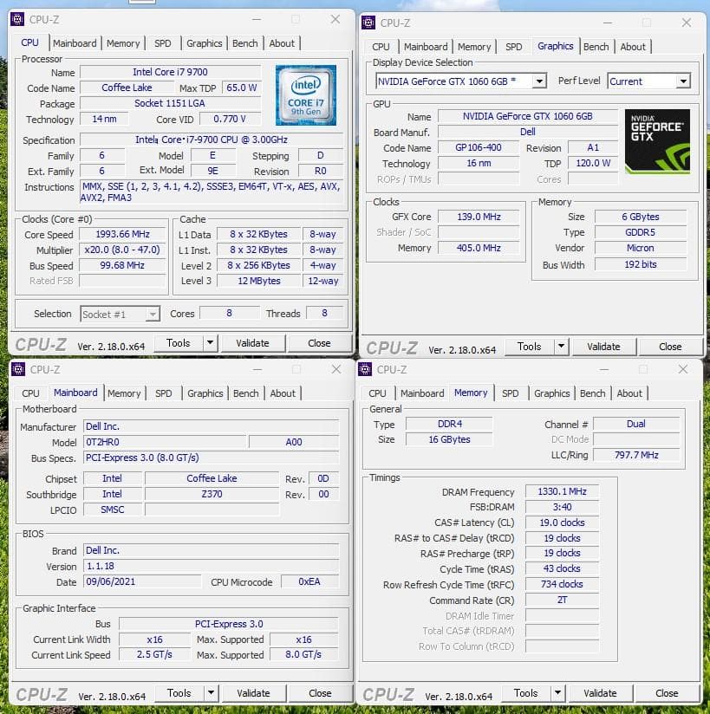Click the Level 3 cache value 12 MBytes
The width and height of the screenshot is (710, 714).
(x=259, y=281)
